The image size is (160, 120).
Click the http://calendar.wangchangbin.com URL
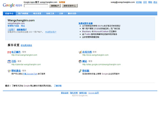pyautogui.click(x=26, y=64)
